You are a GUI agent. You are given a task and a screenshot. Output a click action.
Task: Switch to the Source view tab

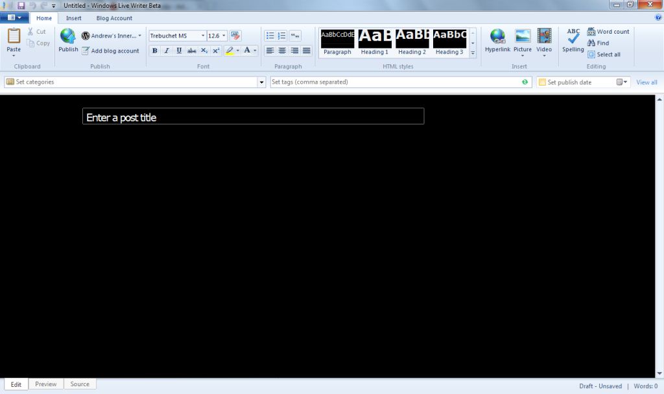click(80, 384)
